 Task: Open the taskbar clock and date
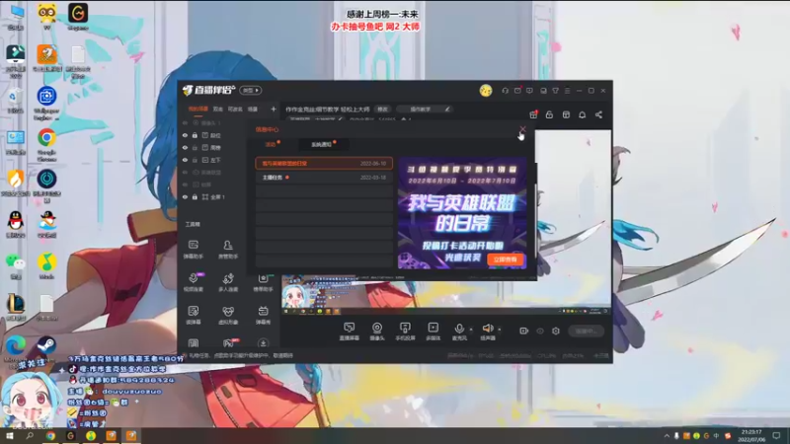pos(751,435)
